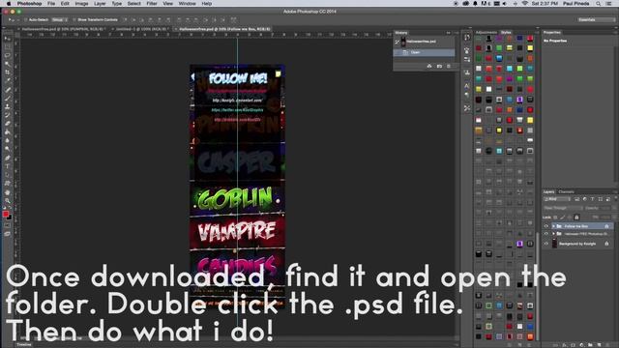The image size is (619, 348).
Task: Open the macOS Spotlight search
Action: click(599, 4)
